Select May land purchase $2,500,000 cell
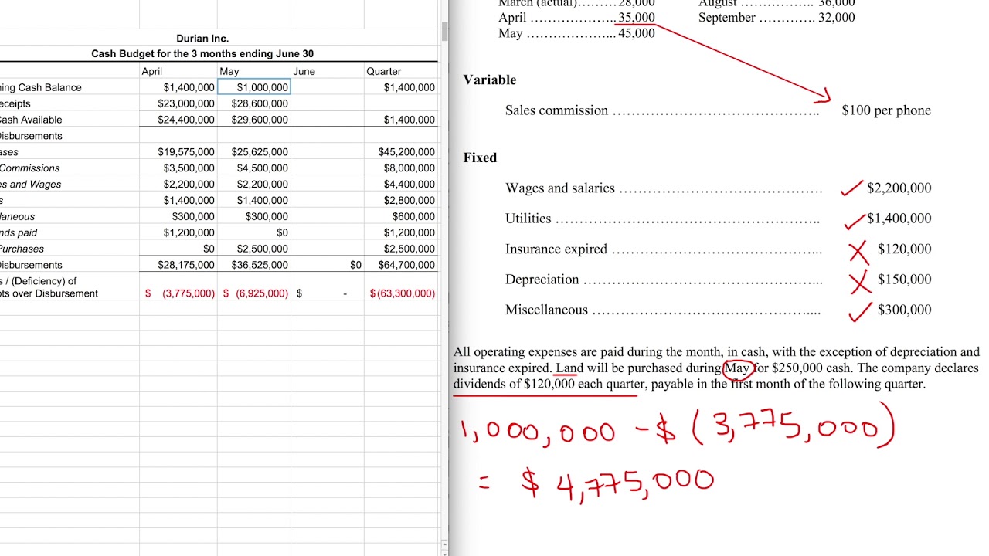This screenshot has width=989, height=556. pos(253,249)
